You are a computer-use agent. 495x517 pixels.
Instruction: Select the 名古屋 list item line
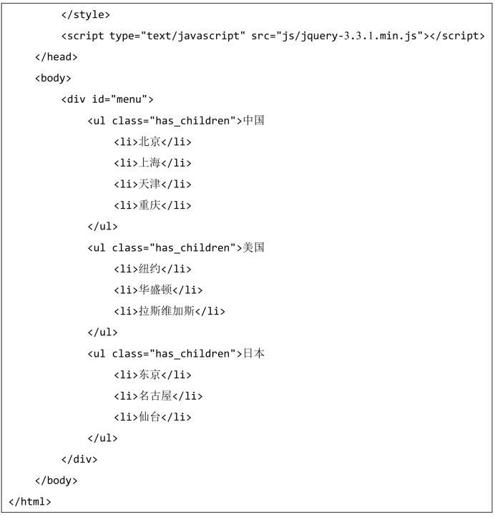[158, 396]
